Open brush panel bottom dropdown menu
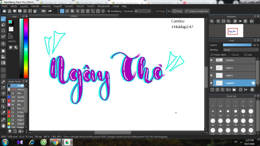The image size is (260, 146). tap(21, 131)
